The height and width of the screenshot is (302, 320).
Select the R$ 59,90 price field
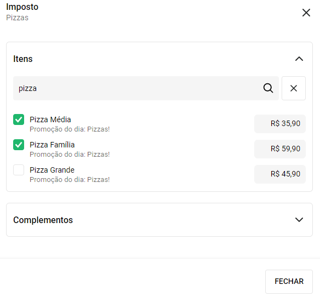click(280, 149)
